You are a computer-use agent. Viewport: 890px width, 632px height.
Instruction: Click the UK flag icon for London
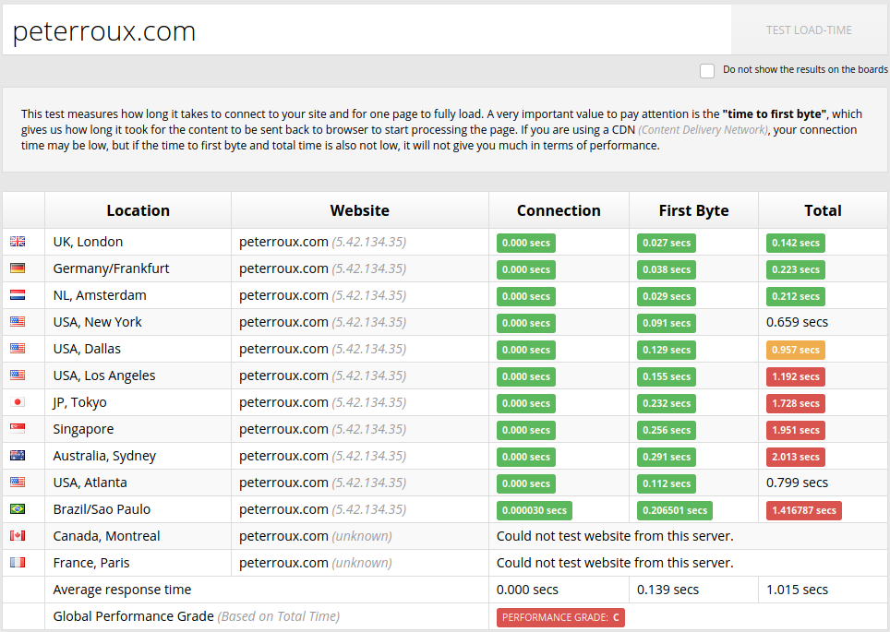tap(18, 241)
